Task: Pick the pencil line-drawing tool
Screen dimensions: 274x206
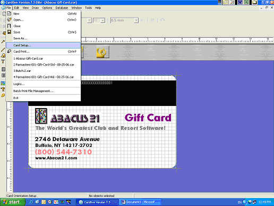Action: pos(3,50)
